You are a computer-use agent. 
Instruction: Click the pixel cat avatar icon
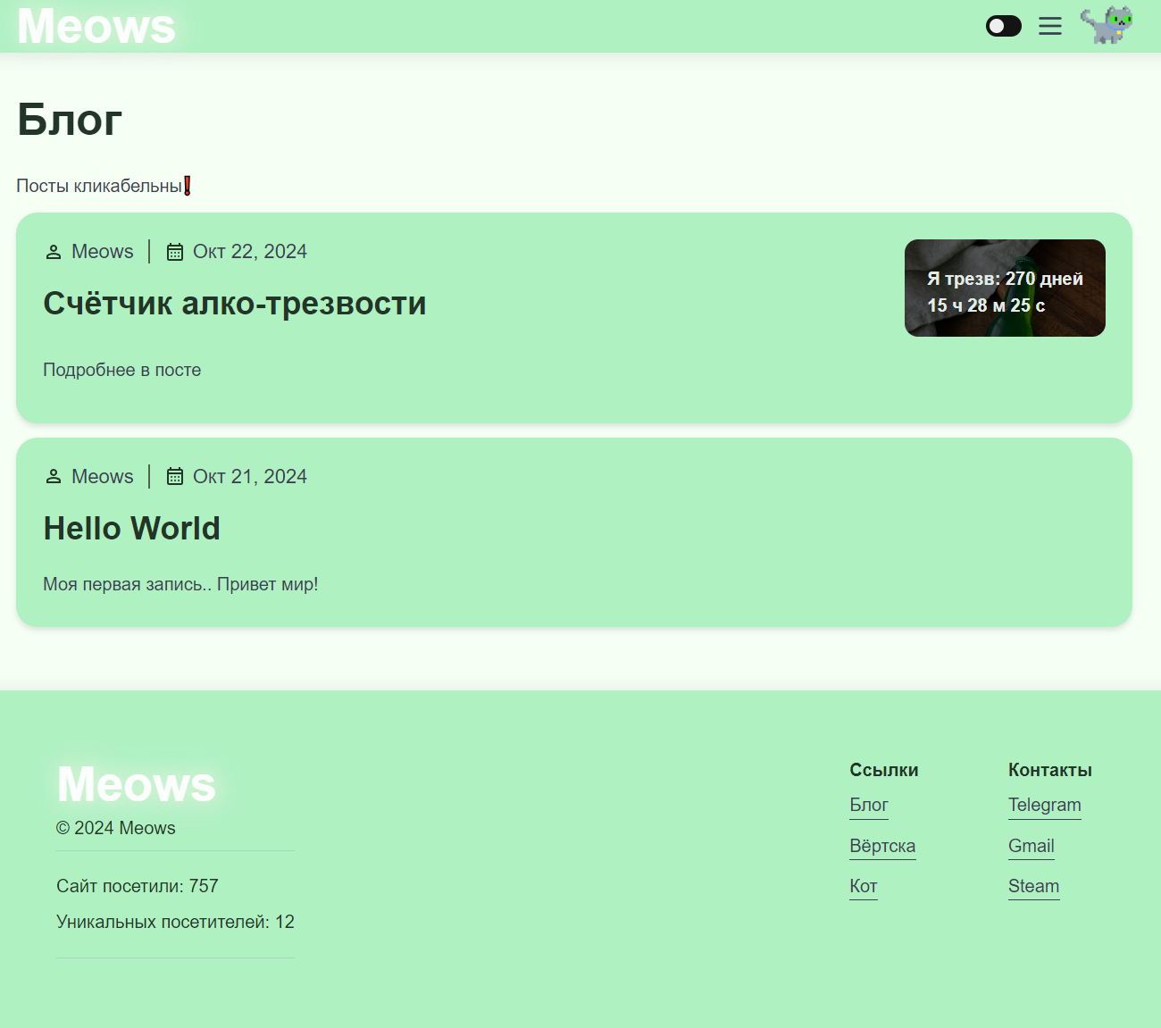pos(1107,25)
